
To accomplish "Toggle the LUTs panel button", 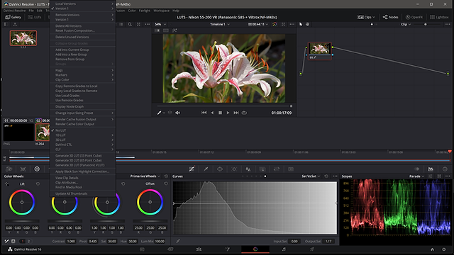I will point(35,17).
